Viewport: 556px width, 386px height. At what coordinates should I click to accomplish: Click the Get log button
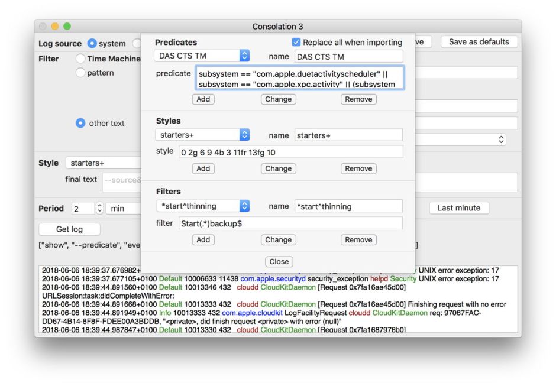click(x=69, y=229)
